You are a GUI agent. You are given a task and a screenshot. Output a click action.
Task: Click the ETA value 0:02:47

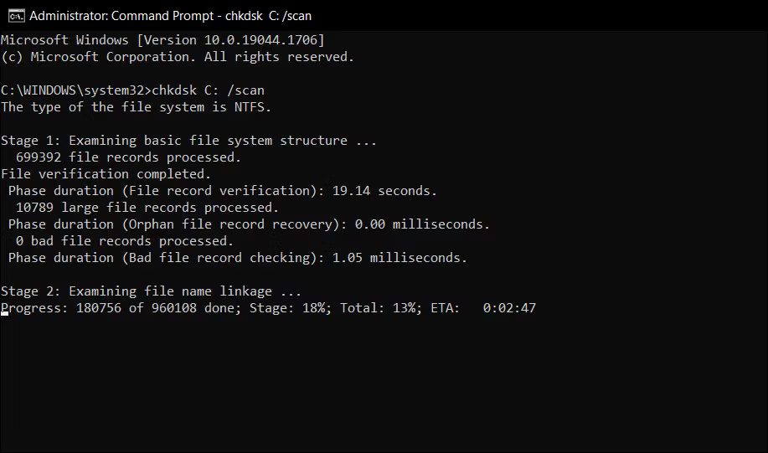coord(509,308)
